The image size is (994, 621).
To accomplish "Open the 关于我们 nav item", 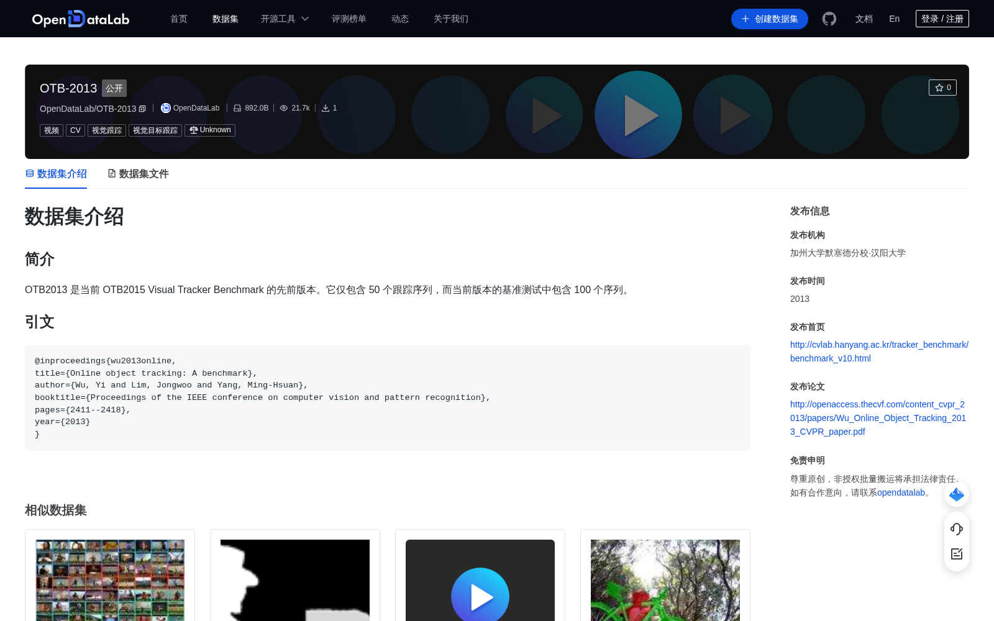I will pos(451,19).
